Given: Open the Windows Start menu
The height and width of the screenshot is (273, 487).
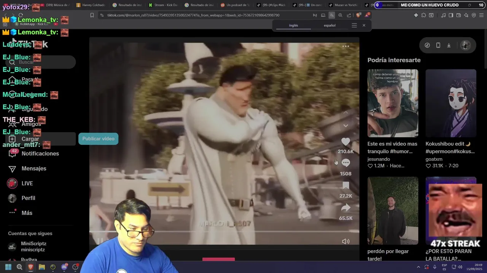Looking at the screenshot, I should [8, 267].
